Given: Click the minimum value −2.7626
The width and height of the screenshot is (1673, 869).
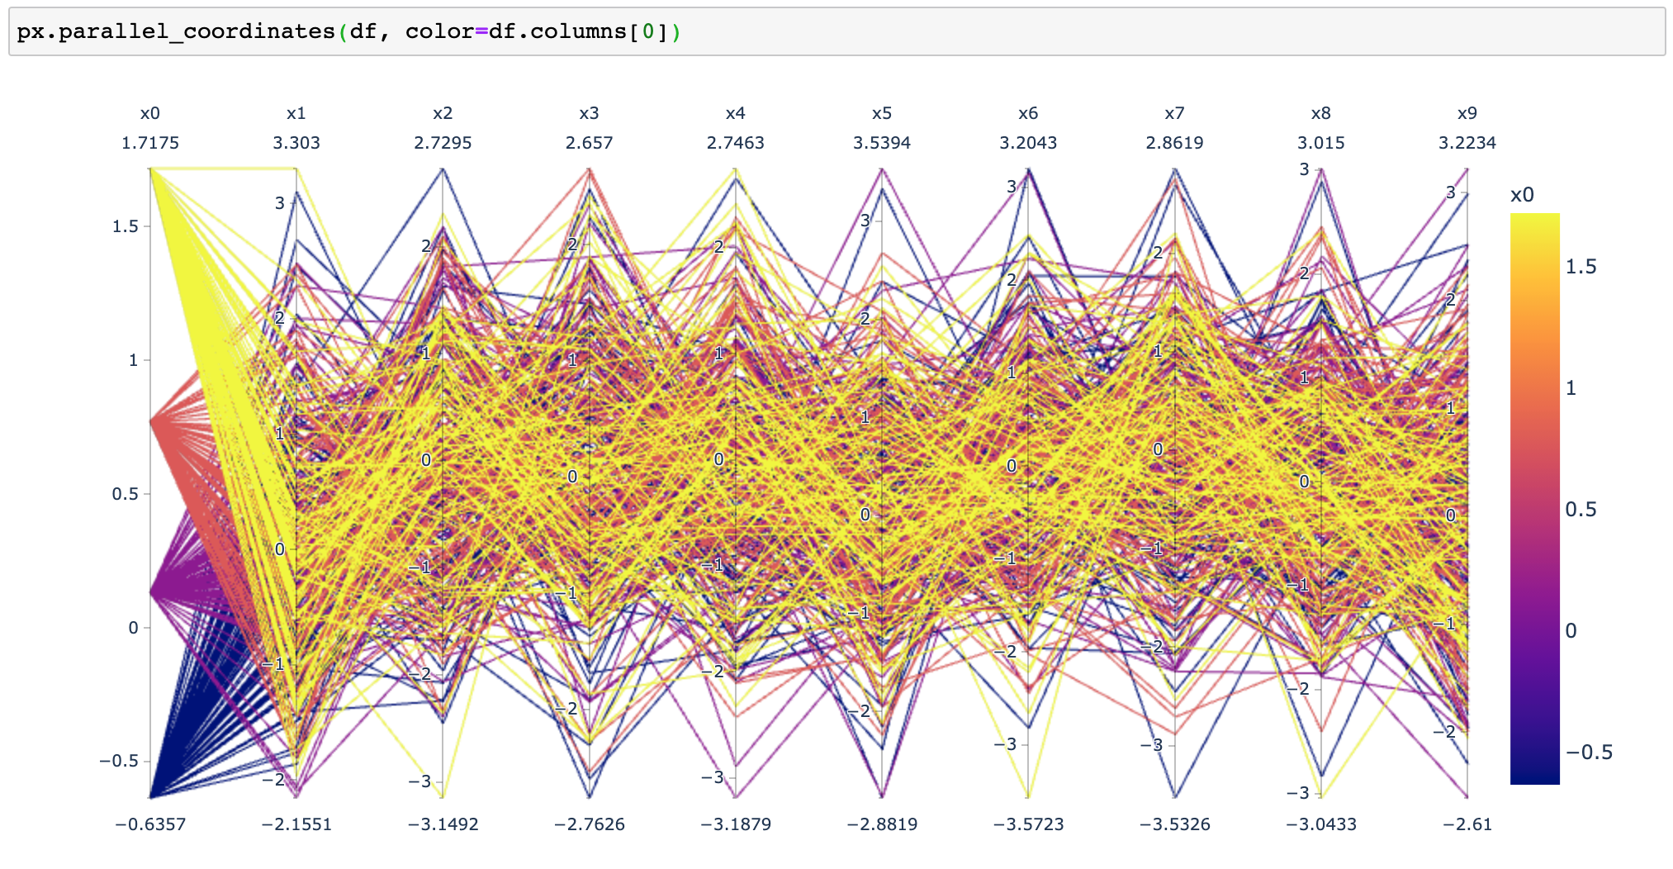Looking at the screenshot, I should click(589, 824).
